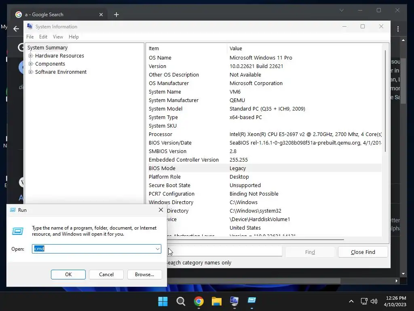Expand Software Environment tree node
The width and height of the screenshot is (414, 311).
pyautogui.click(x=31, y=72)
